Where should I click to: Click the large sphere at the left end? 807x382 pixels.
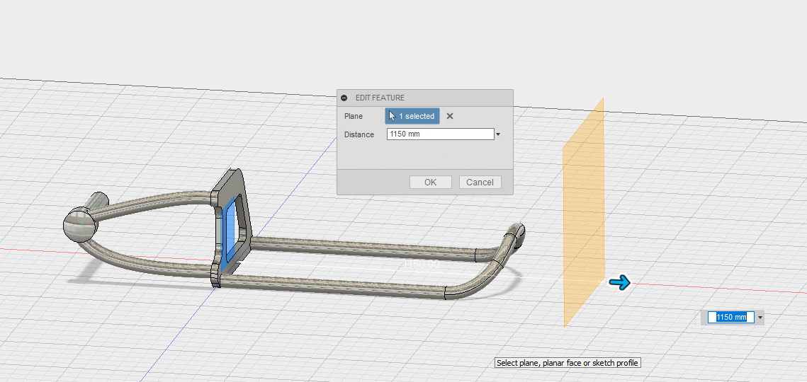tap(79, 224)
